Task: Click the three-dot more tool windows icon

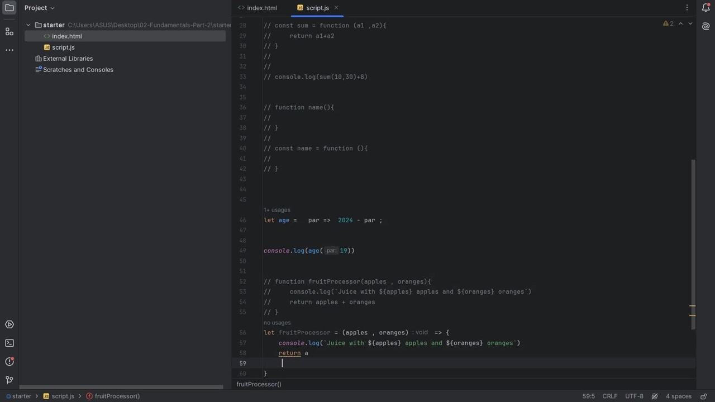Action: [x=9, y=50]
